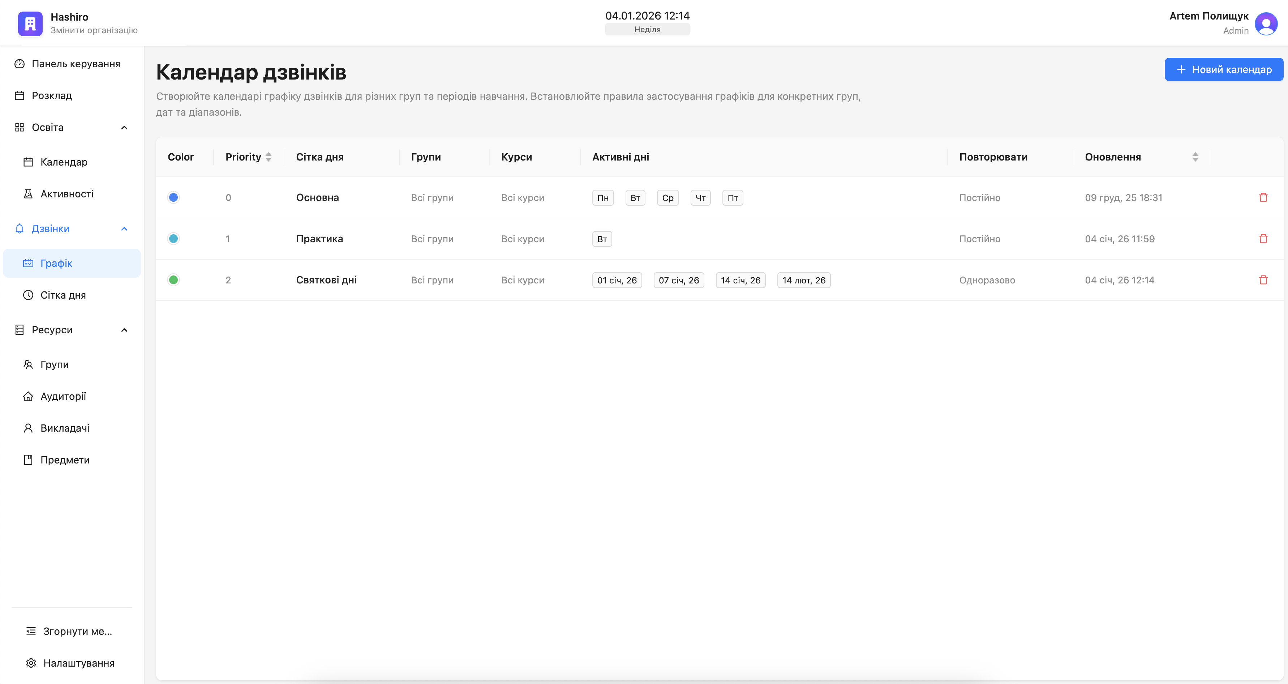
Task: Open the user avatar profile icon
Action: [1266, 23]
